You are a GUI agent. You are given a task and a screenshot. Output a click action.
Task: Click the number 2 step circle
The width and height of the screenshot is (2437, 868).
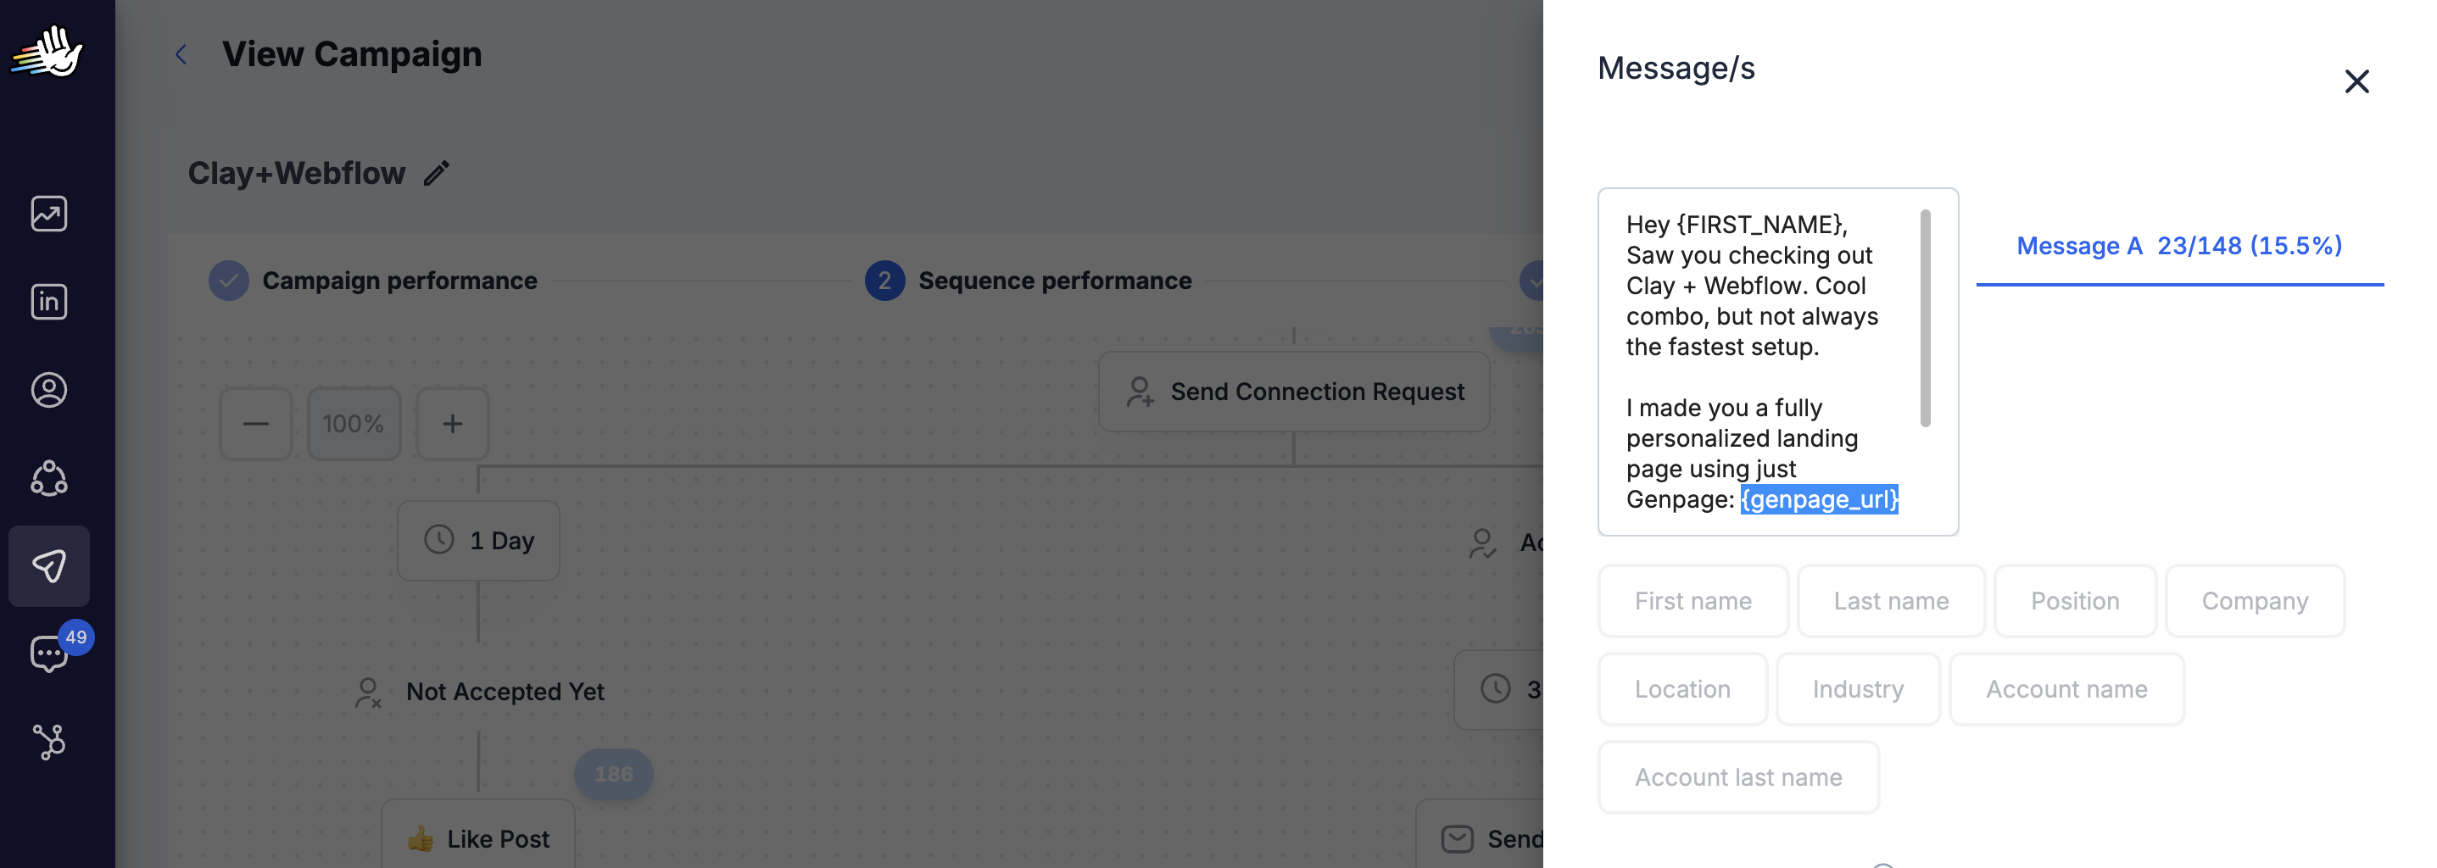pos(884,281)
